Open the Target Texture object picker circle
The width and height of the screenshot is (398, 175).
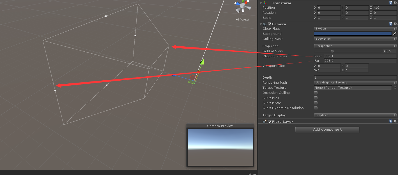point(395,88)
